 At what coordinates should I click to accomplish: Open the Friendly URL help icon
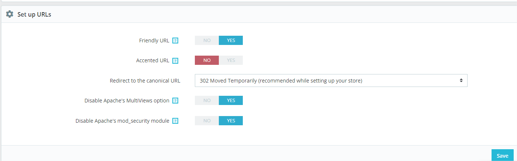coord(175,41)
